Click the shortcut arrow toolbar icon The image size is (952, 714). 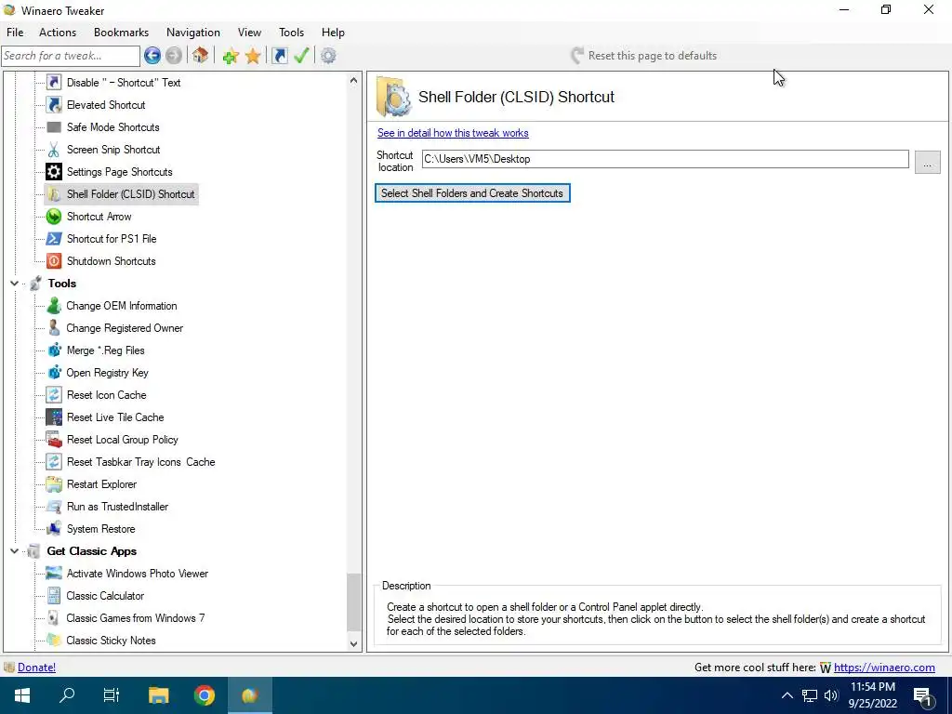point(279,56)
